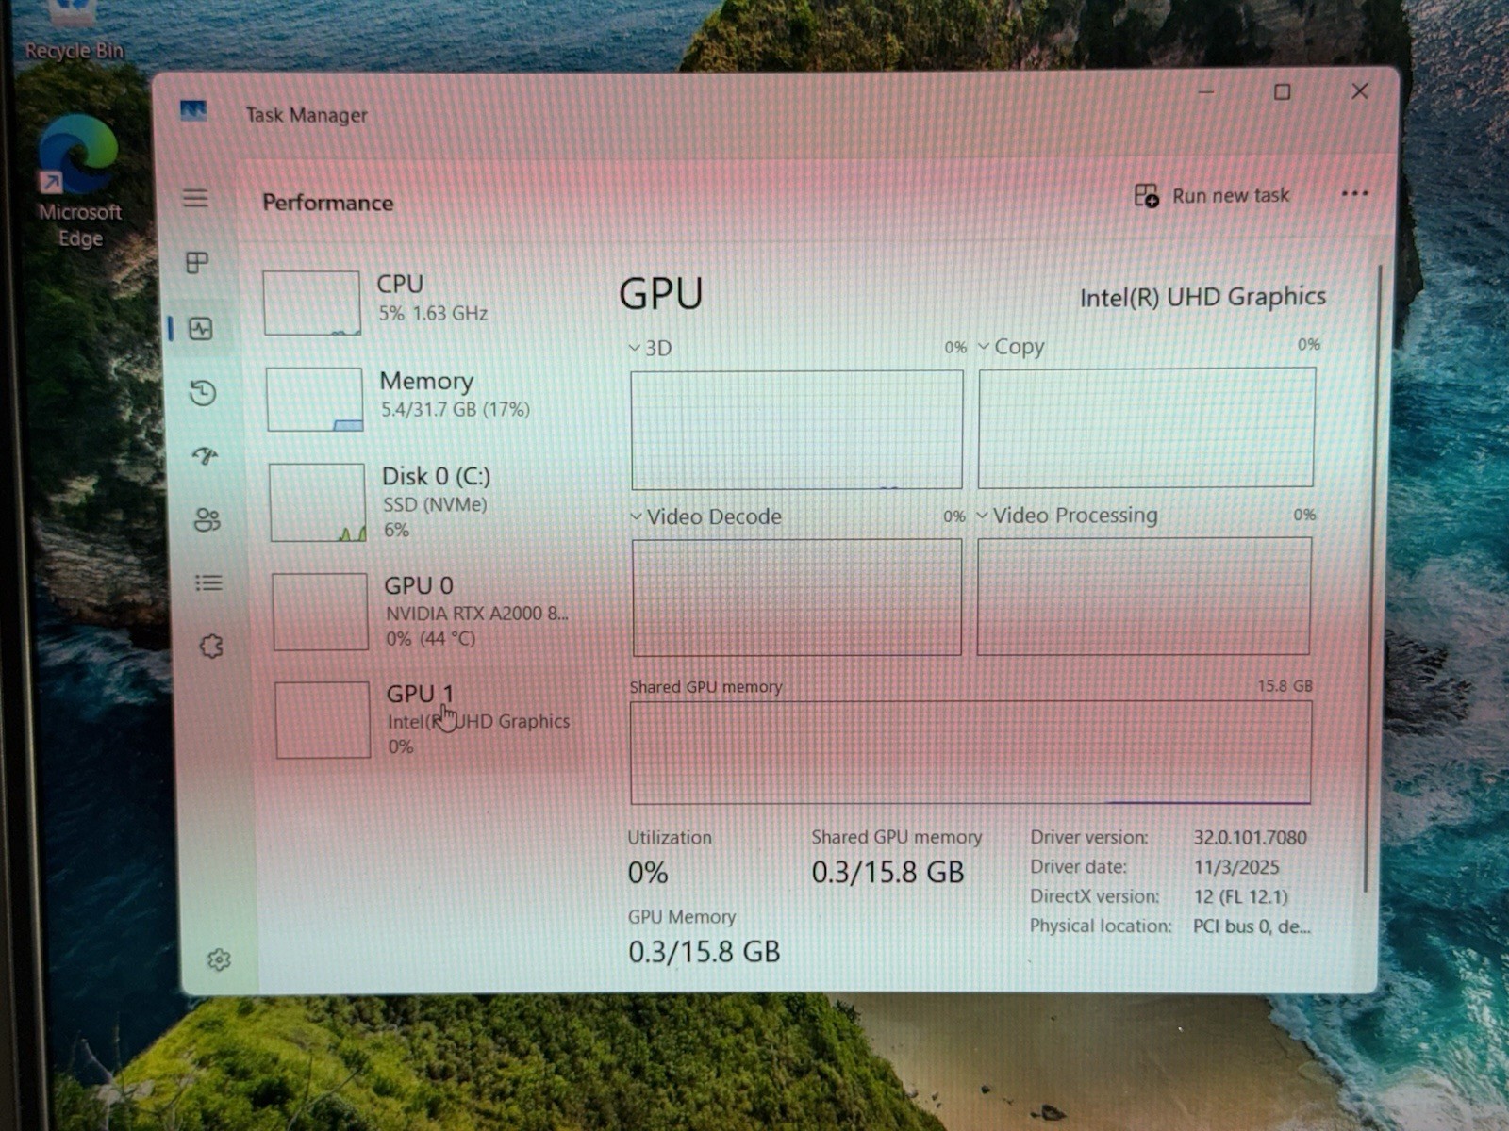The width and height of the screenshot is (1509, 1131).
Task: Click the Shared GPU memory usage graph
Action: pos(970,752)
